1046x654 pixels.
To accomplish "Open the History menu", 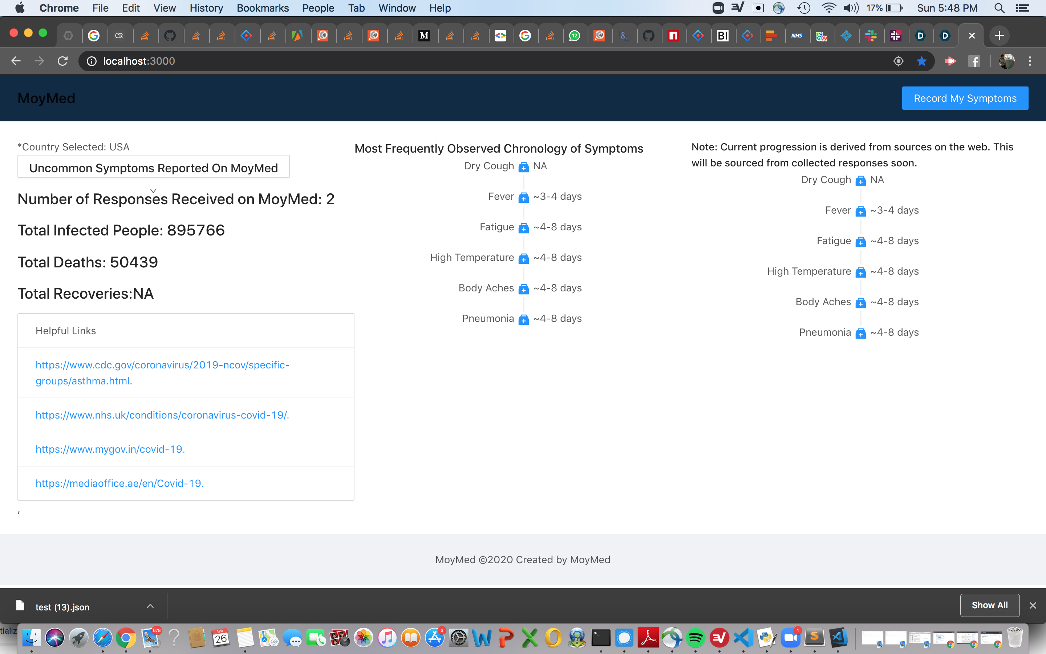I will [x=206, y=8].
